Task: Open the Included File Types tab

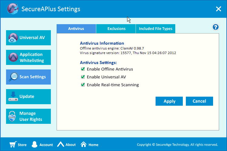Action: click(x=156, y=29)
